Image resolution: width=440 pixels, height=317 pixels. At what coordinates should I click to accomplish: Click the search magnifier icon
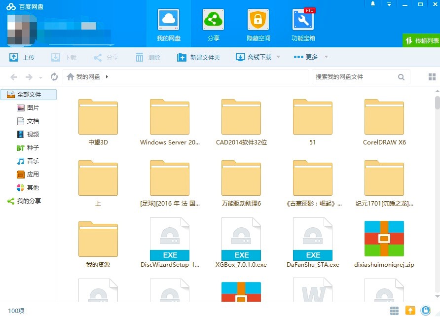coord(401,77)
